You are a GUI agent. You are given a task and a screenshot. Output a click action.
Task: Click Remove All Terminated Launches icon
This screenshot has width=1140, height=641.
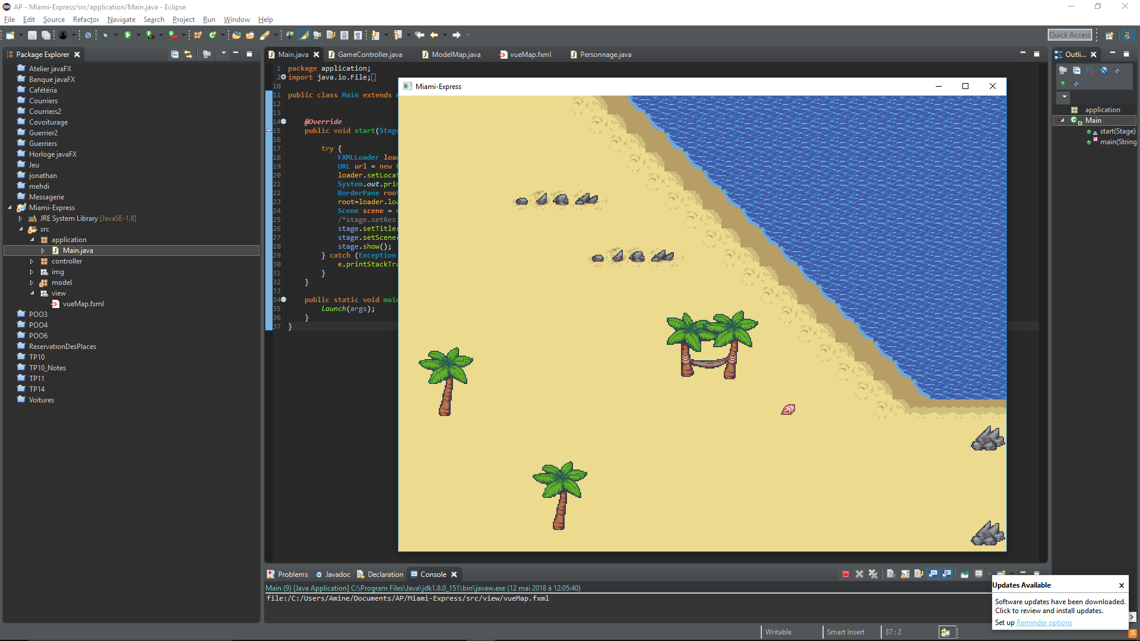[x=873, y=574]
